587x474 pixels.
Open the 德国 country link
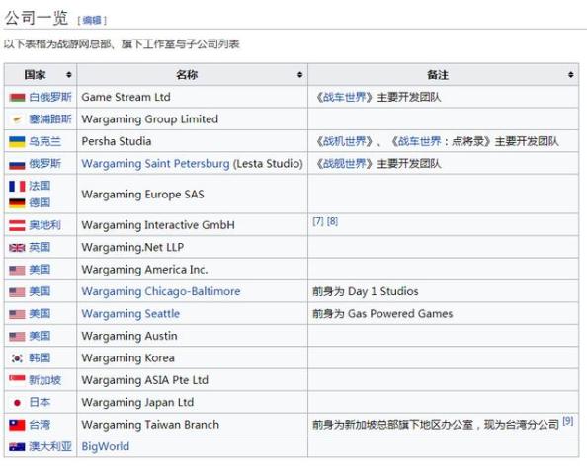(40, 202)
